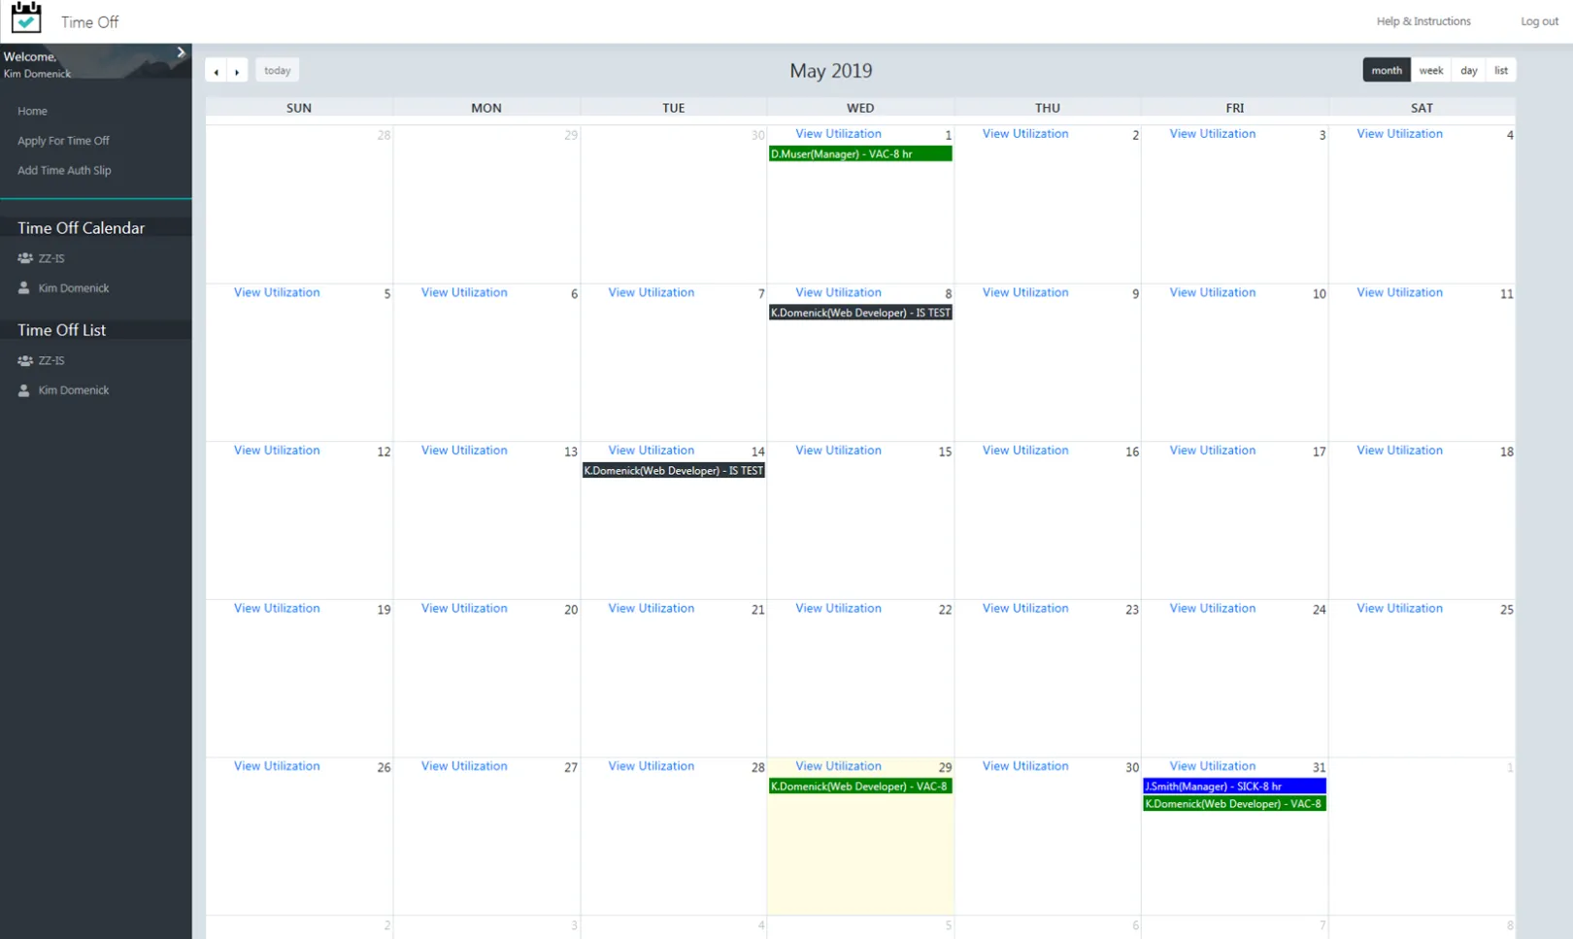The image size is (1573, 939).
Task: View Utilization for May 9
Action: tap(1025, 292)
